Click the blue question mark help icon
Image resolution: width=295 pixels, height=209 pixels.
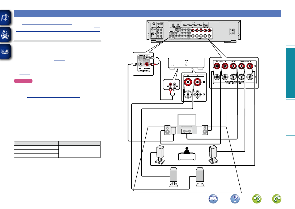pyautogui.click(x=235, y=199)
